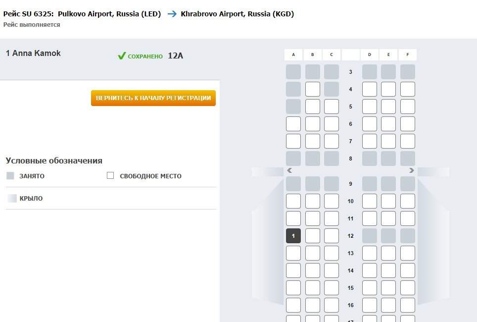This screenshot has width=477, height=322.
Task: Click the green saved checkmark icon
Action: [x=122, y=56]
